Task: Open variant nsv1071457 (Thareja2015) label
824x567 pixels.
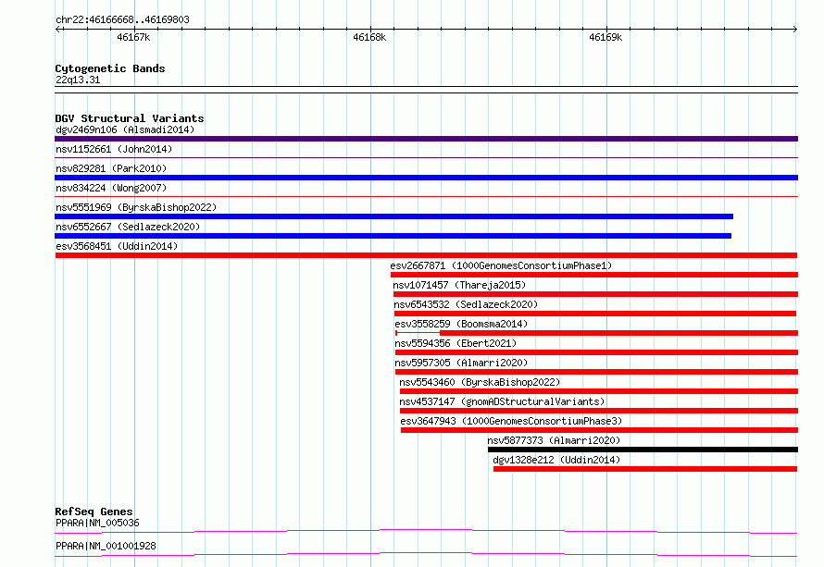Action: pos(459,285)
